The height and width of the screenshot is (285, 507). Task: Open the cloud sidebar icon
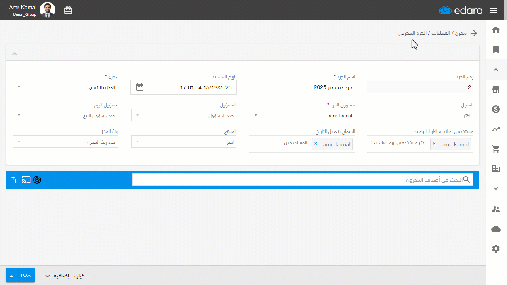pyautogui.click(x=496, y=229)
